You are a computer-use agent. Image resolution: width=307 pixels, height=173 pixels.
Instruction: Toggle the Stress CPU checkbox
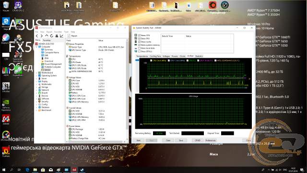[140, 35]
